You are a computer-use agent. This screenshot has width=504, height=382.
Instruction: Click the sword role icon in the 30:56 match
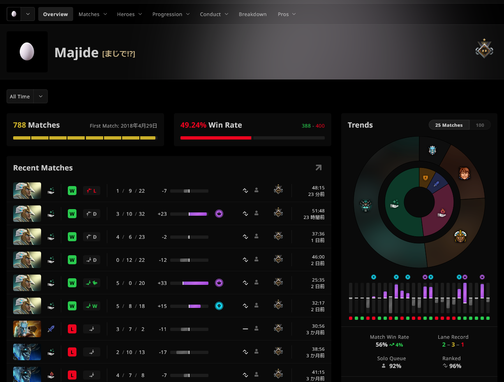[x=51, y=329]
